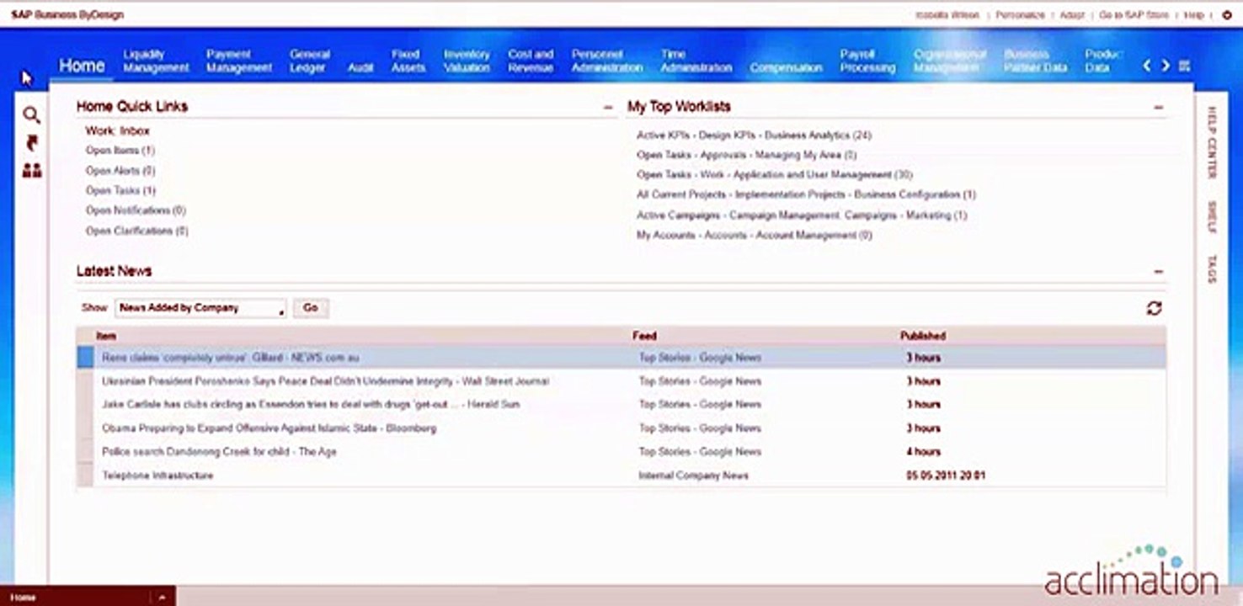This screenshot has width=1243, height=606.
Task: Click Go to SAP Store link
Action: pyautogui.click(x=1134, y=15)
